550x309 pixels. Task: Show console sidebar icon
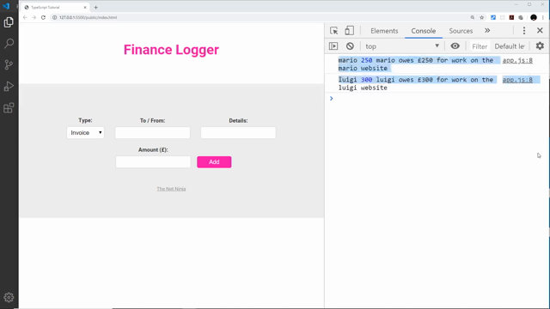pos(333,46)
